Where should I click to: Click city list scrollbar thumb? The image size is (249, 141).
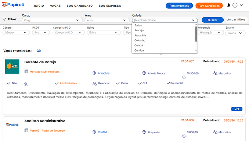196,34
